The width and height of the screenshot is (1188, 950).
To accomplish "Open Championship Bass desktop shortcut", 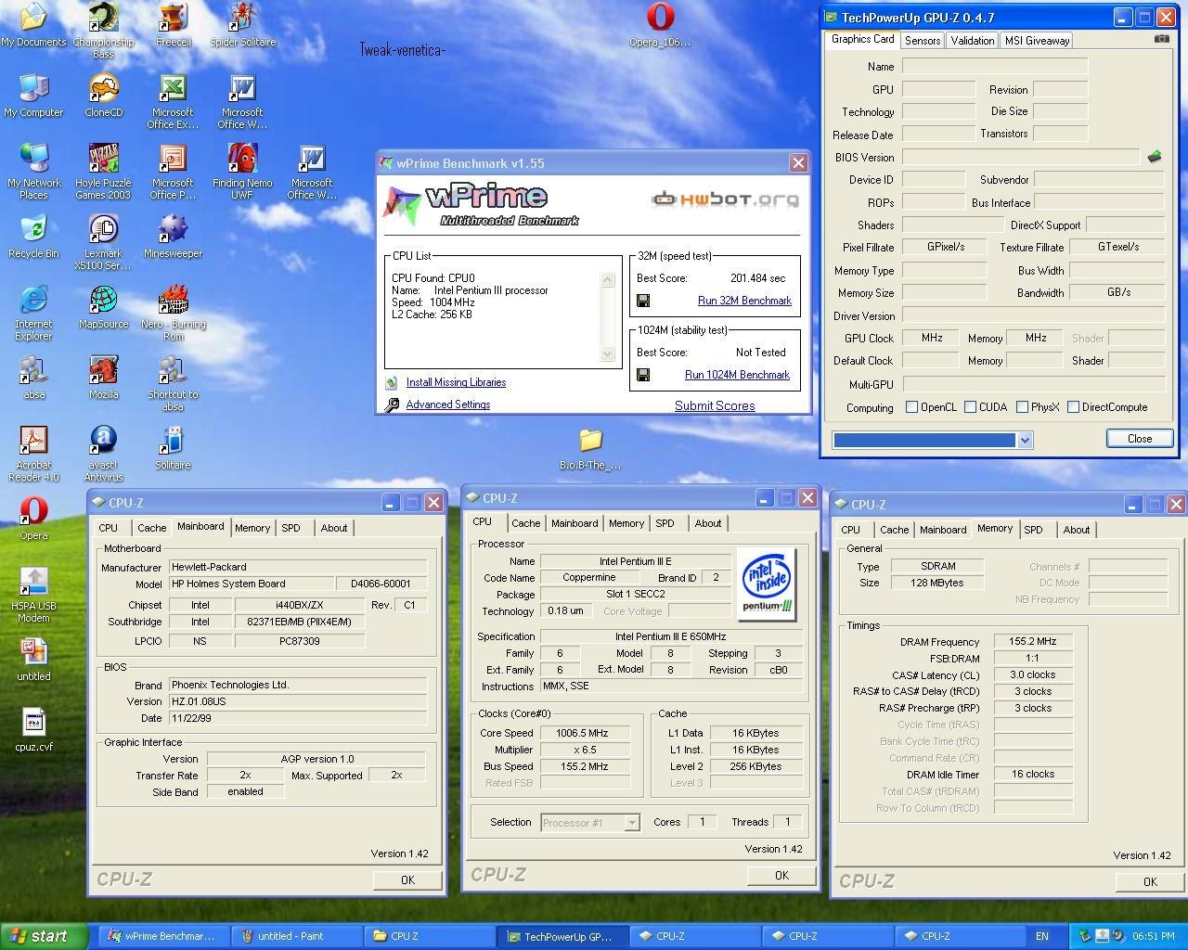I will pyautogui.click(x=103, y=30).
